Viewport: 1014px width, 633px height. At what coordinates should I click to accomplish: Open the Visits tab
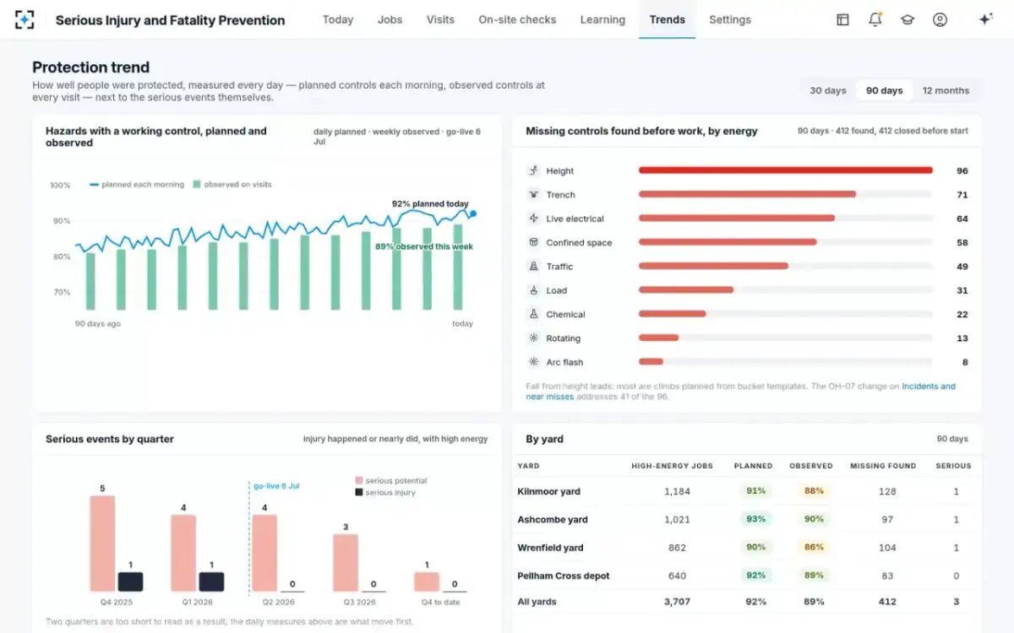[x=440, y=19]
